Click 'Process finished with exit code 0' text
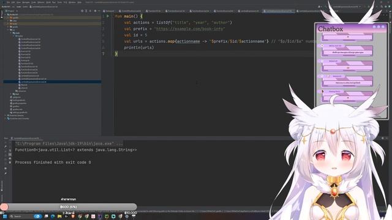The image size is (392, 220). pos(53,163)
